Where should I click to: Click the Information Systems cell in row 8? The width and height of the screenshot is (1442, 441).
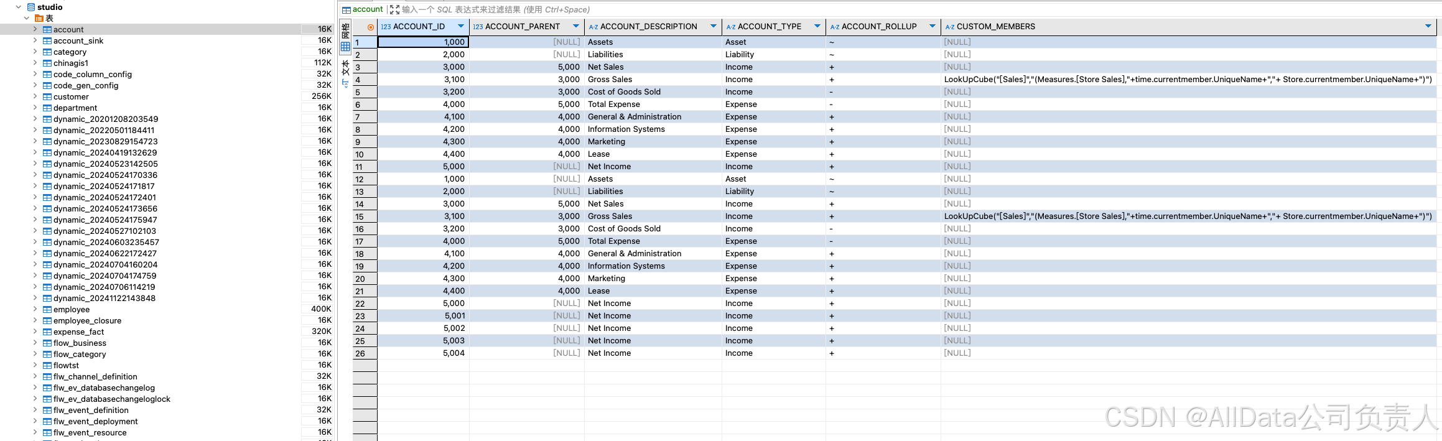click(x=653, y=129)
